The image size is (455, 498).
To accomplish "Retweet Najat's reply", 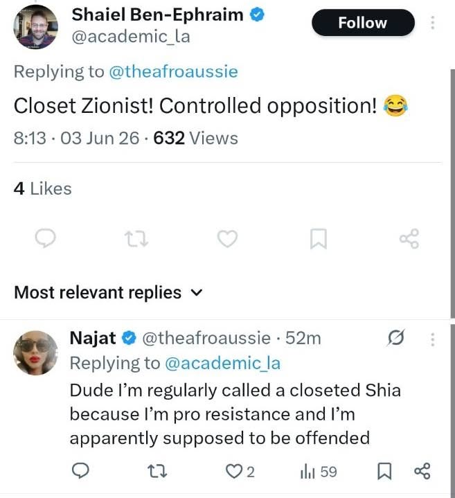I will (157, 471).
